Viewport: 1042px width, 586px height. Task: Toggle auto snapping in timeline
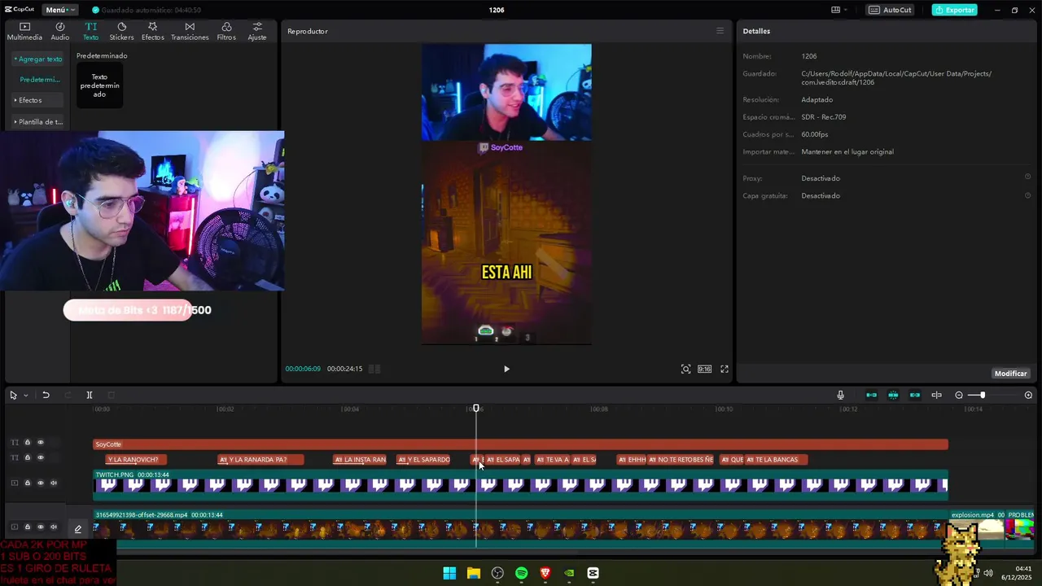point(893,395)
